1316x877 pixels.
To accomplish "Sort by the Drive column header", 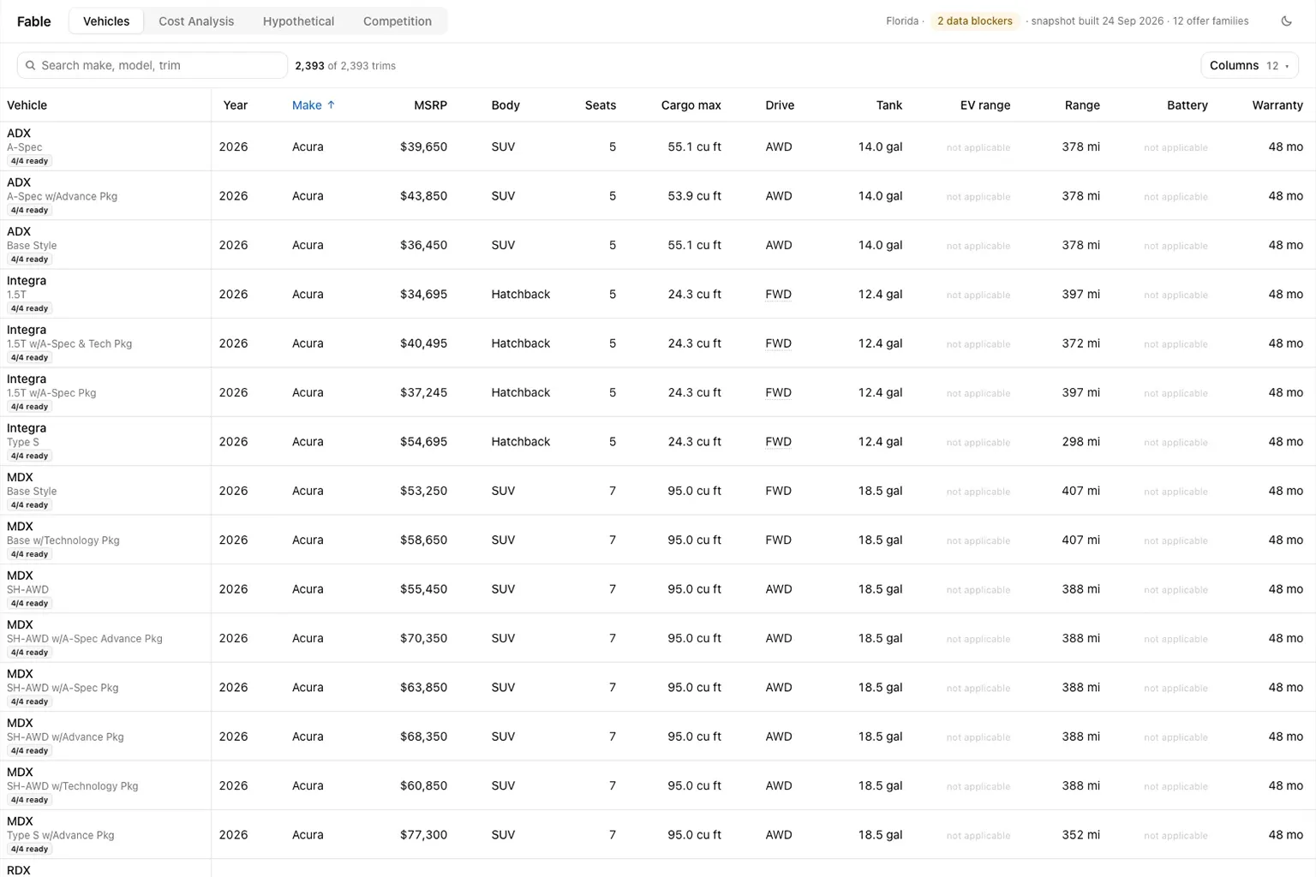I will click(780, 104).
